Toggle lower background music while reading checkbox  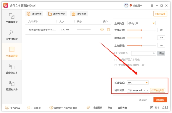(116, 65)
